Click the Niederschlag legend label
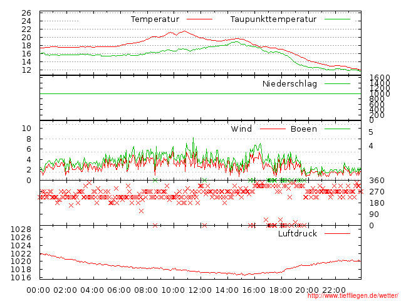This screenshot has width=401, height=301. coord(289,83)
